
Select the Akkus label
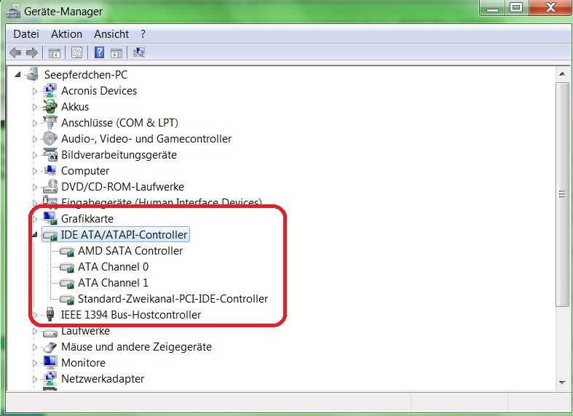[x=75, y=107]
